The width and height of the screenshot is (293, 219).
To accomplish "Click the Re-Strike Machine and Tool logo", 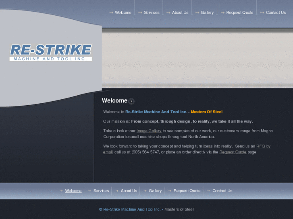I will click(x=51, y=53).
